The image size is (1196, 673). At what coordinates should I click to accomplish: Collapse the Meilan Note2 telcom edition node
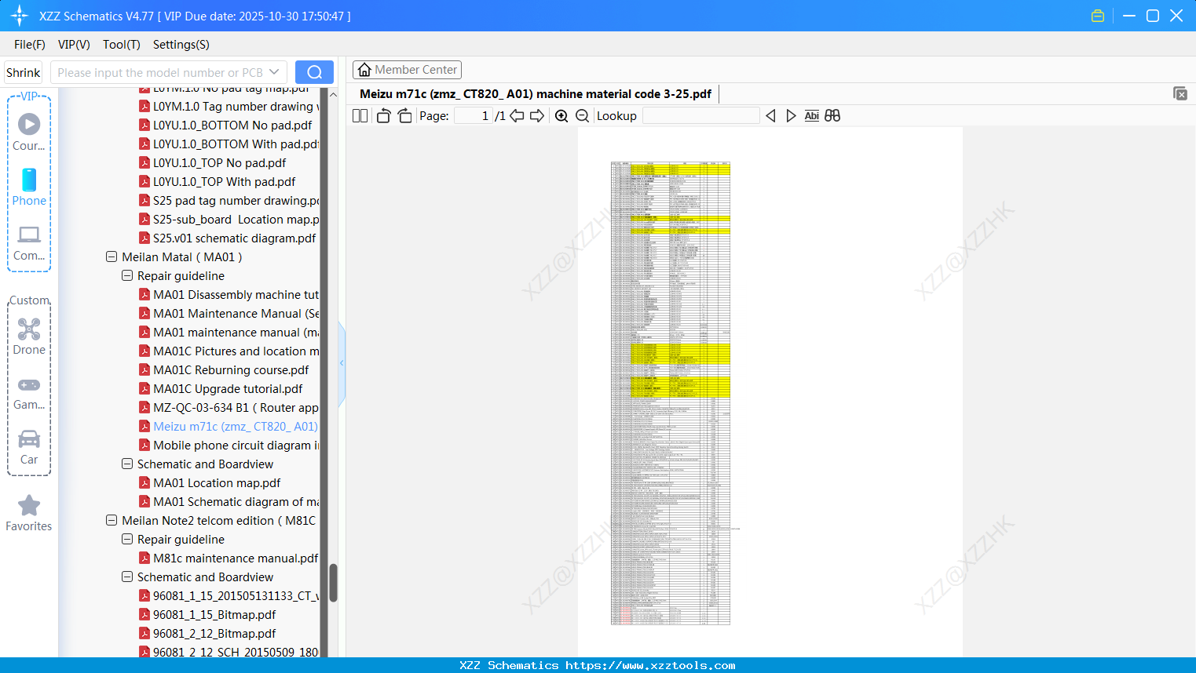tap(112, 521)
